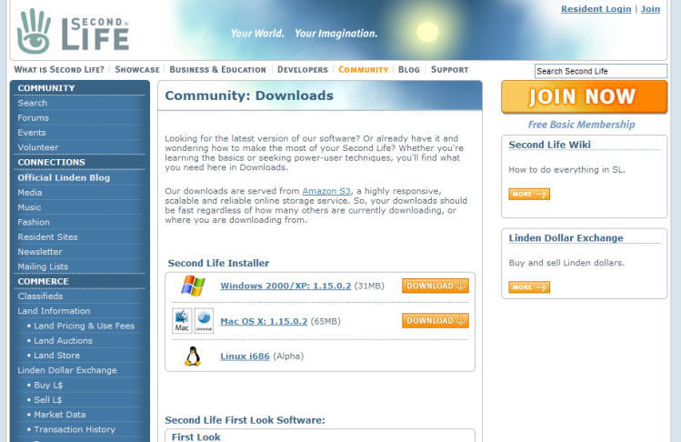Open the Support nav item
The image size is (681, 442).
coord(449,69)
